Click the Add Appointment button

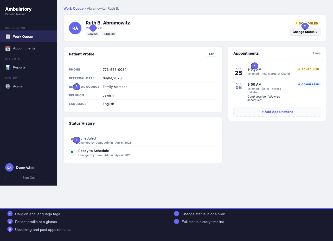(x=277, y=112)
